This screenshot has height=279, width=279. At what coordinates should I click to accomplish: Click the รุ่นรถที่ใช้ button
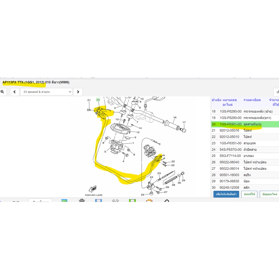(x=250, y=194)
